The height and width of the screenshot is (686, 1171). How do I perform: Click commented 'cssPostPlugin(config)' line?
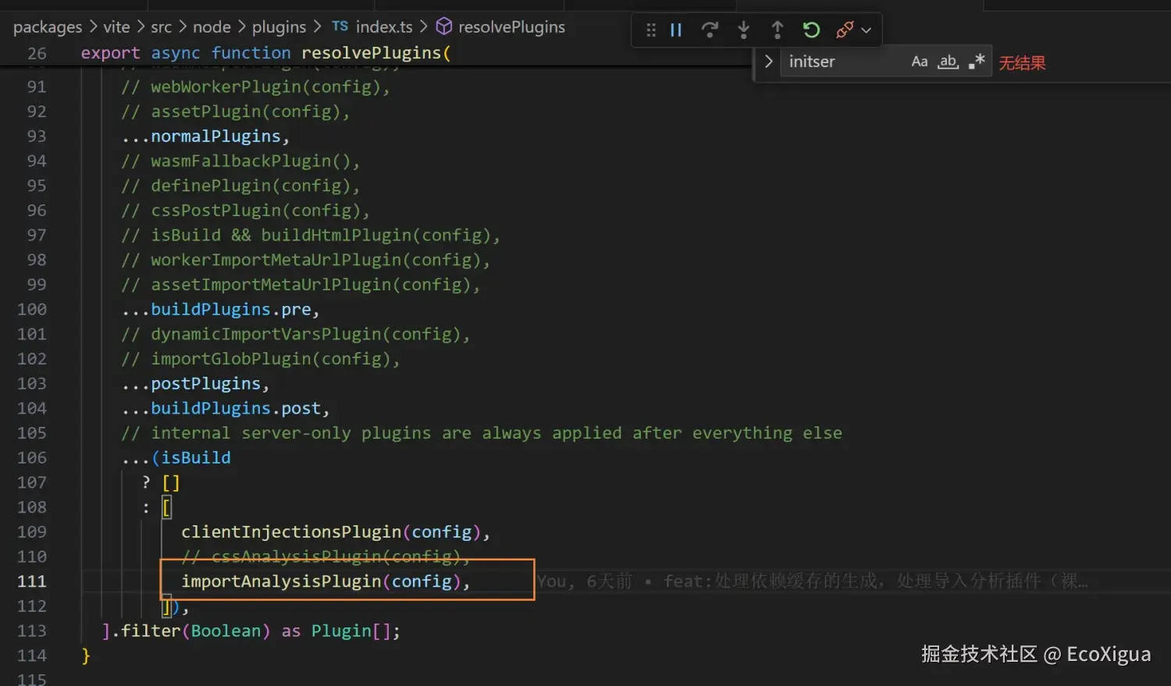245,211
